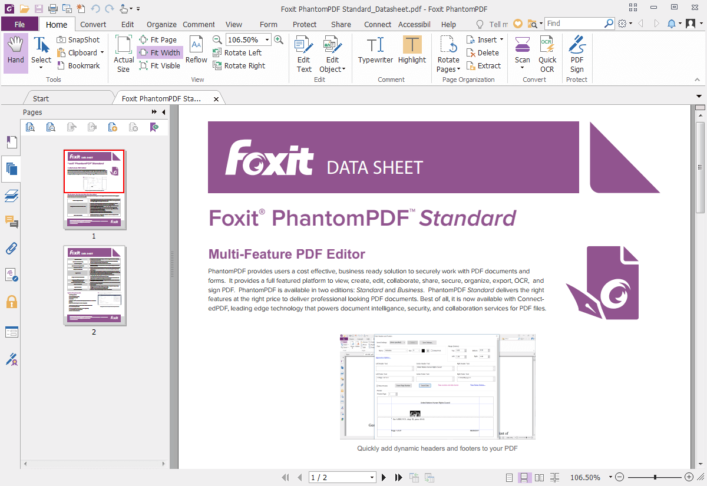Screen dimensions: 707x486
Task: Run Quick OCR on the document
Action: tap(547, 52)
